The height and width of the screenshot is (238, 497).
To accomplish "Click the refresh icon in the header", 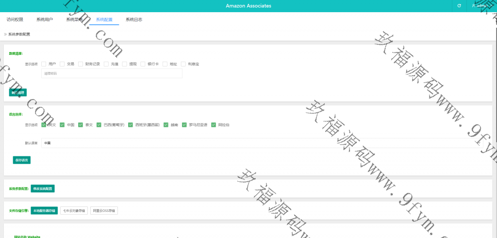I will [459, 6].
